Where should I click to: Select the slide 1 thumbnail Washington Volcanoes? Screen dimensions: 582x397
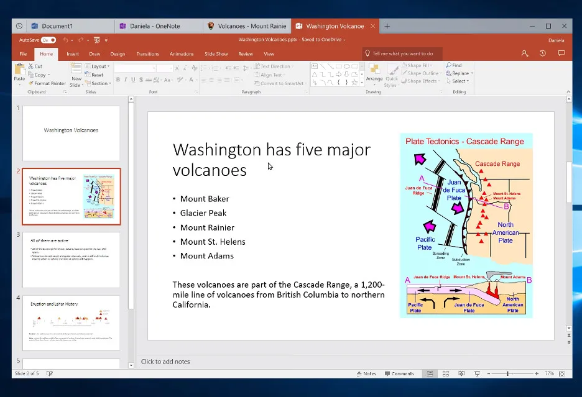point(72,134)
